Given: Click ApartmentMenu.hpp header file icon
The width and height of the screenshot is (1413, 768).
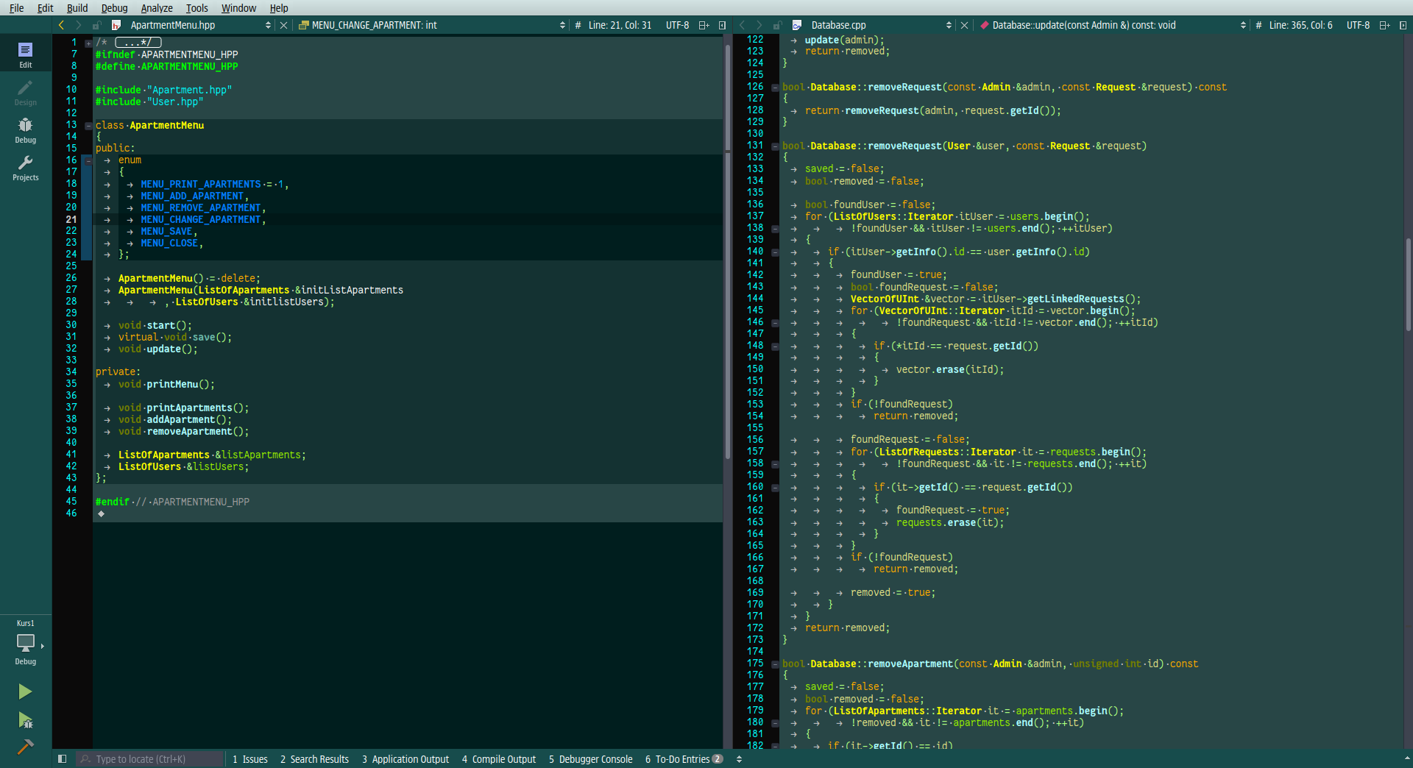Looking at the screenshot, I should 116,25.
